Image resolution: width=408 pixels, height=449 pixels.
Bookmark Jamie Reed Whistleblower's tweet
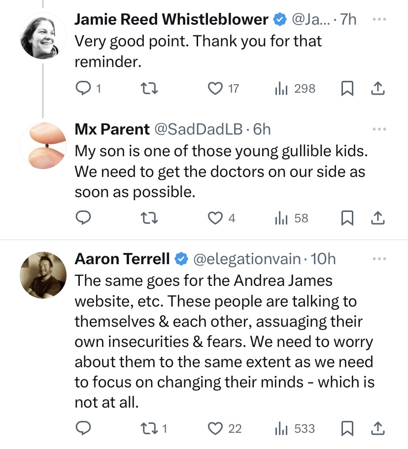pos(347,89)
